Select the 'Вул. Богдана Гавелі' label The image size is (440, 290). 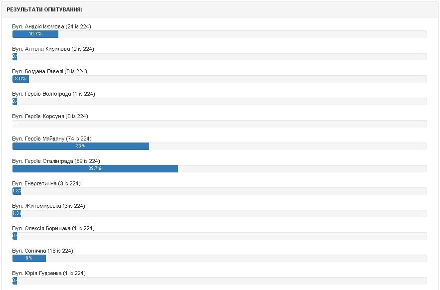[49, 71]
